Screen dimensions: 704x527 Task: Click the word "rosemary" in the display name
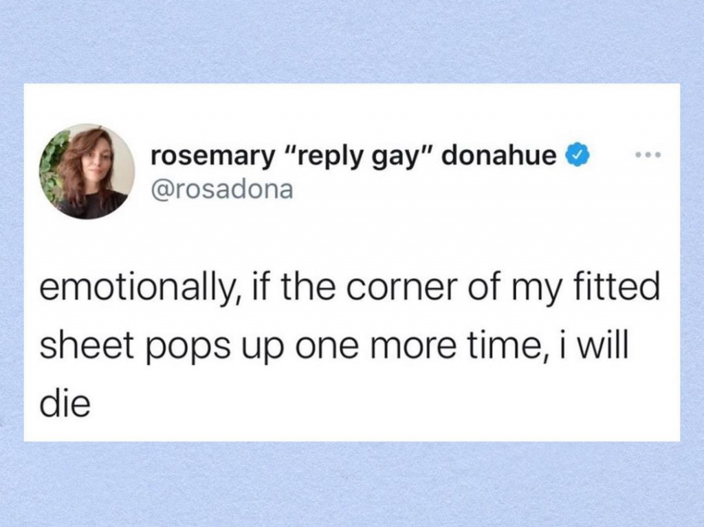click(x=212, y=158)
